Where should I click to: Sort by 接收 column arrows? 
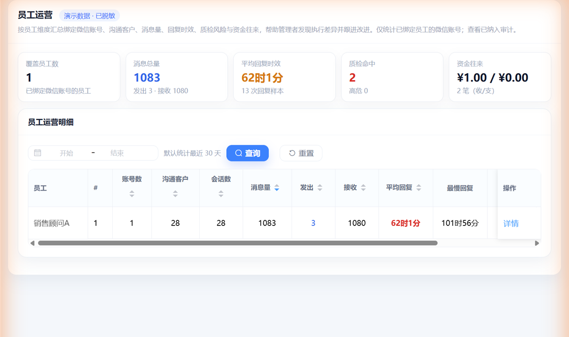coord(363,188)
